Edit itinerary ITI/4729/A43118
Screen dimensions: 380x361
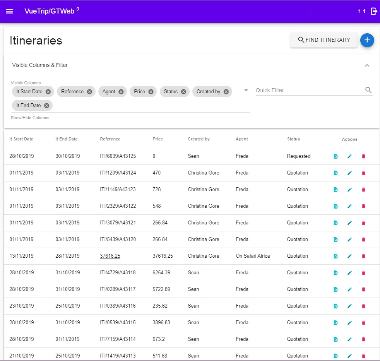349,273
